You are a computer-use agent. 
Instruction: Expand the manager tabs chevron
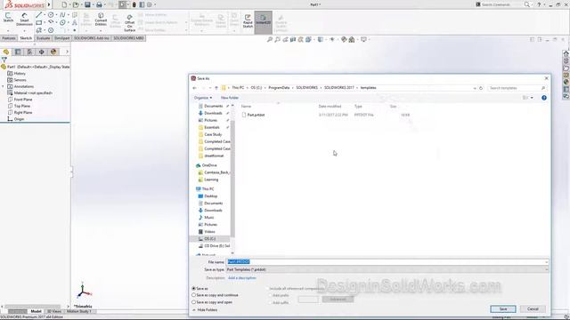coord(67,52)
